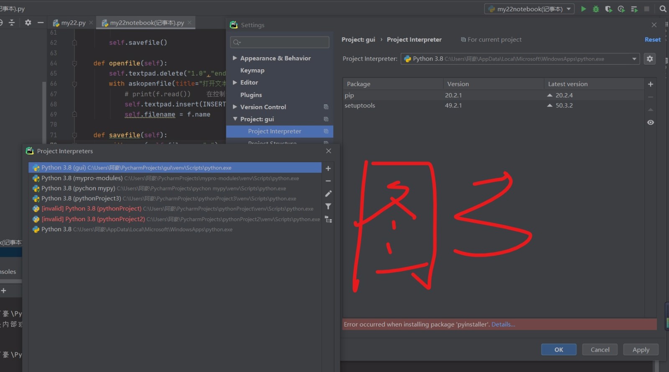Filter interpreters funnel icon

(328, 206)
